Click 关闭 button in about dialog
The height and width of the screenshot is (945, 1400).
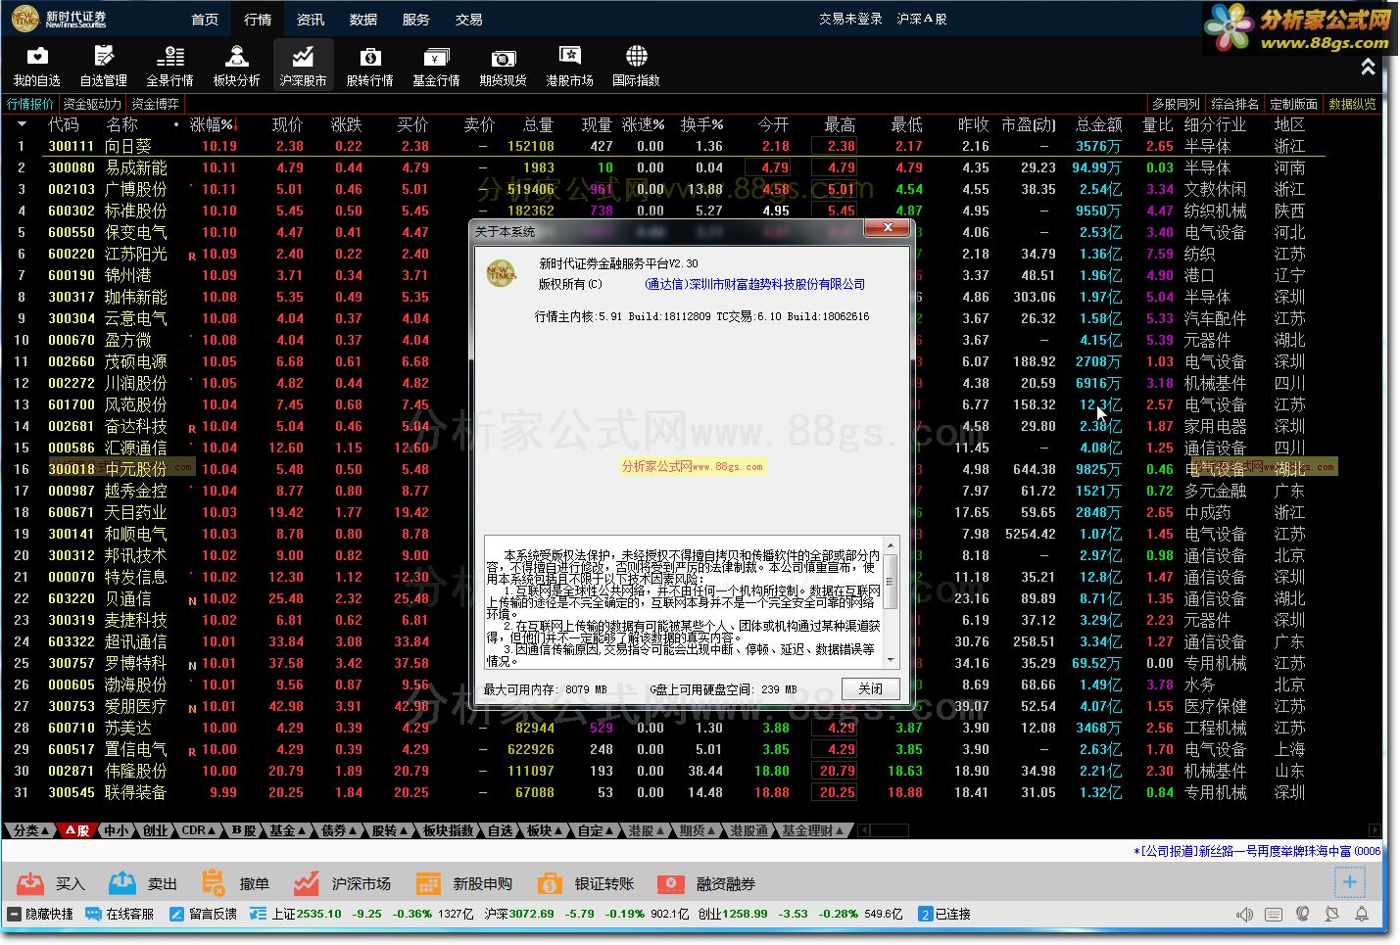(870, 688)
